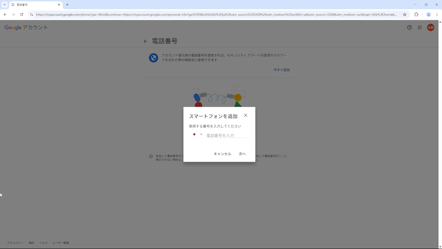Open the account profile avatar
Viewport: 442px width, 249px height.
(431, 27)
